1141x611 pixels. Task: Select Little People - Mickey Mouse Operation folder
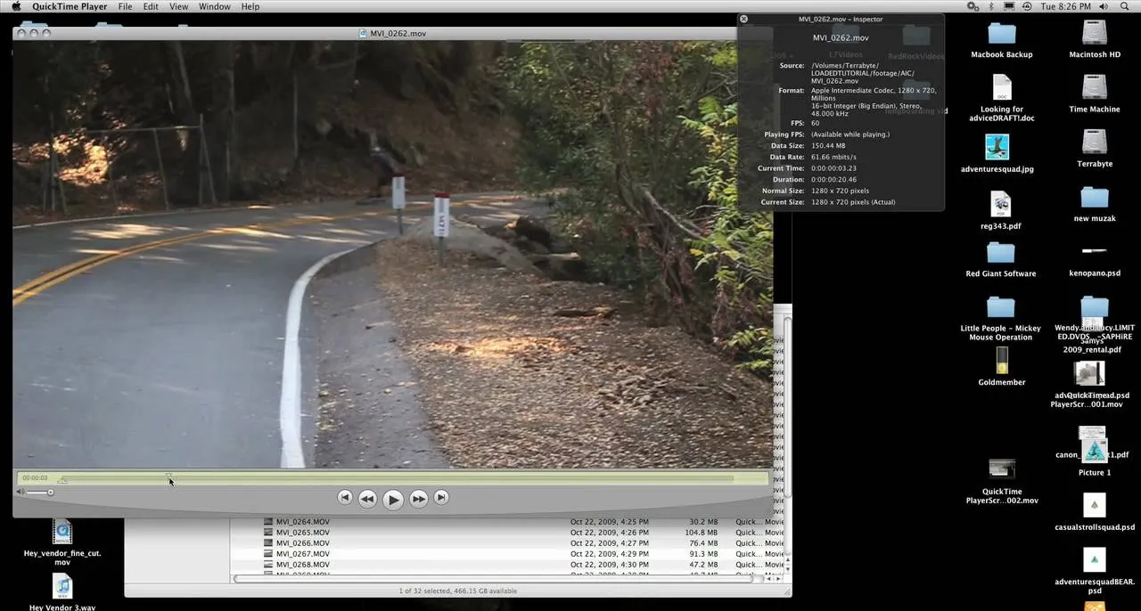[x=1001, y=308]
